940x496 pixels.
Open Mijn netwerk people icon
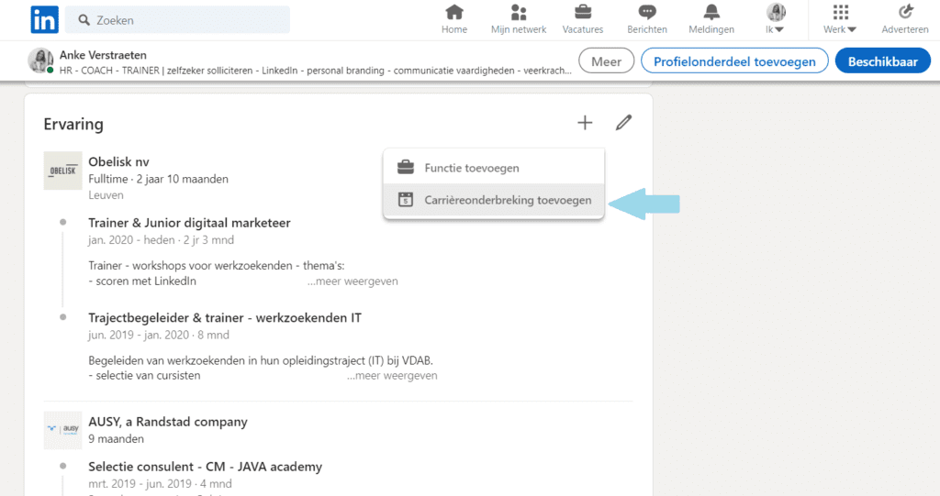pos(519,13)
